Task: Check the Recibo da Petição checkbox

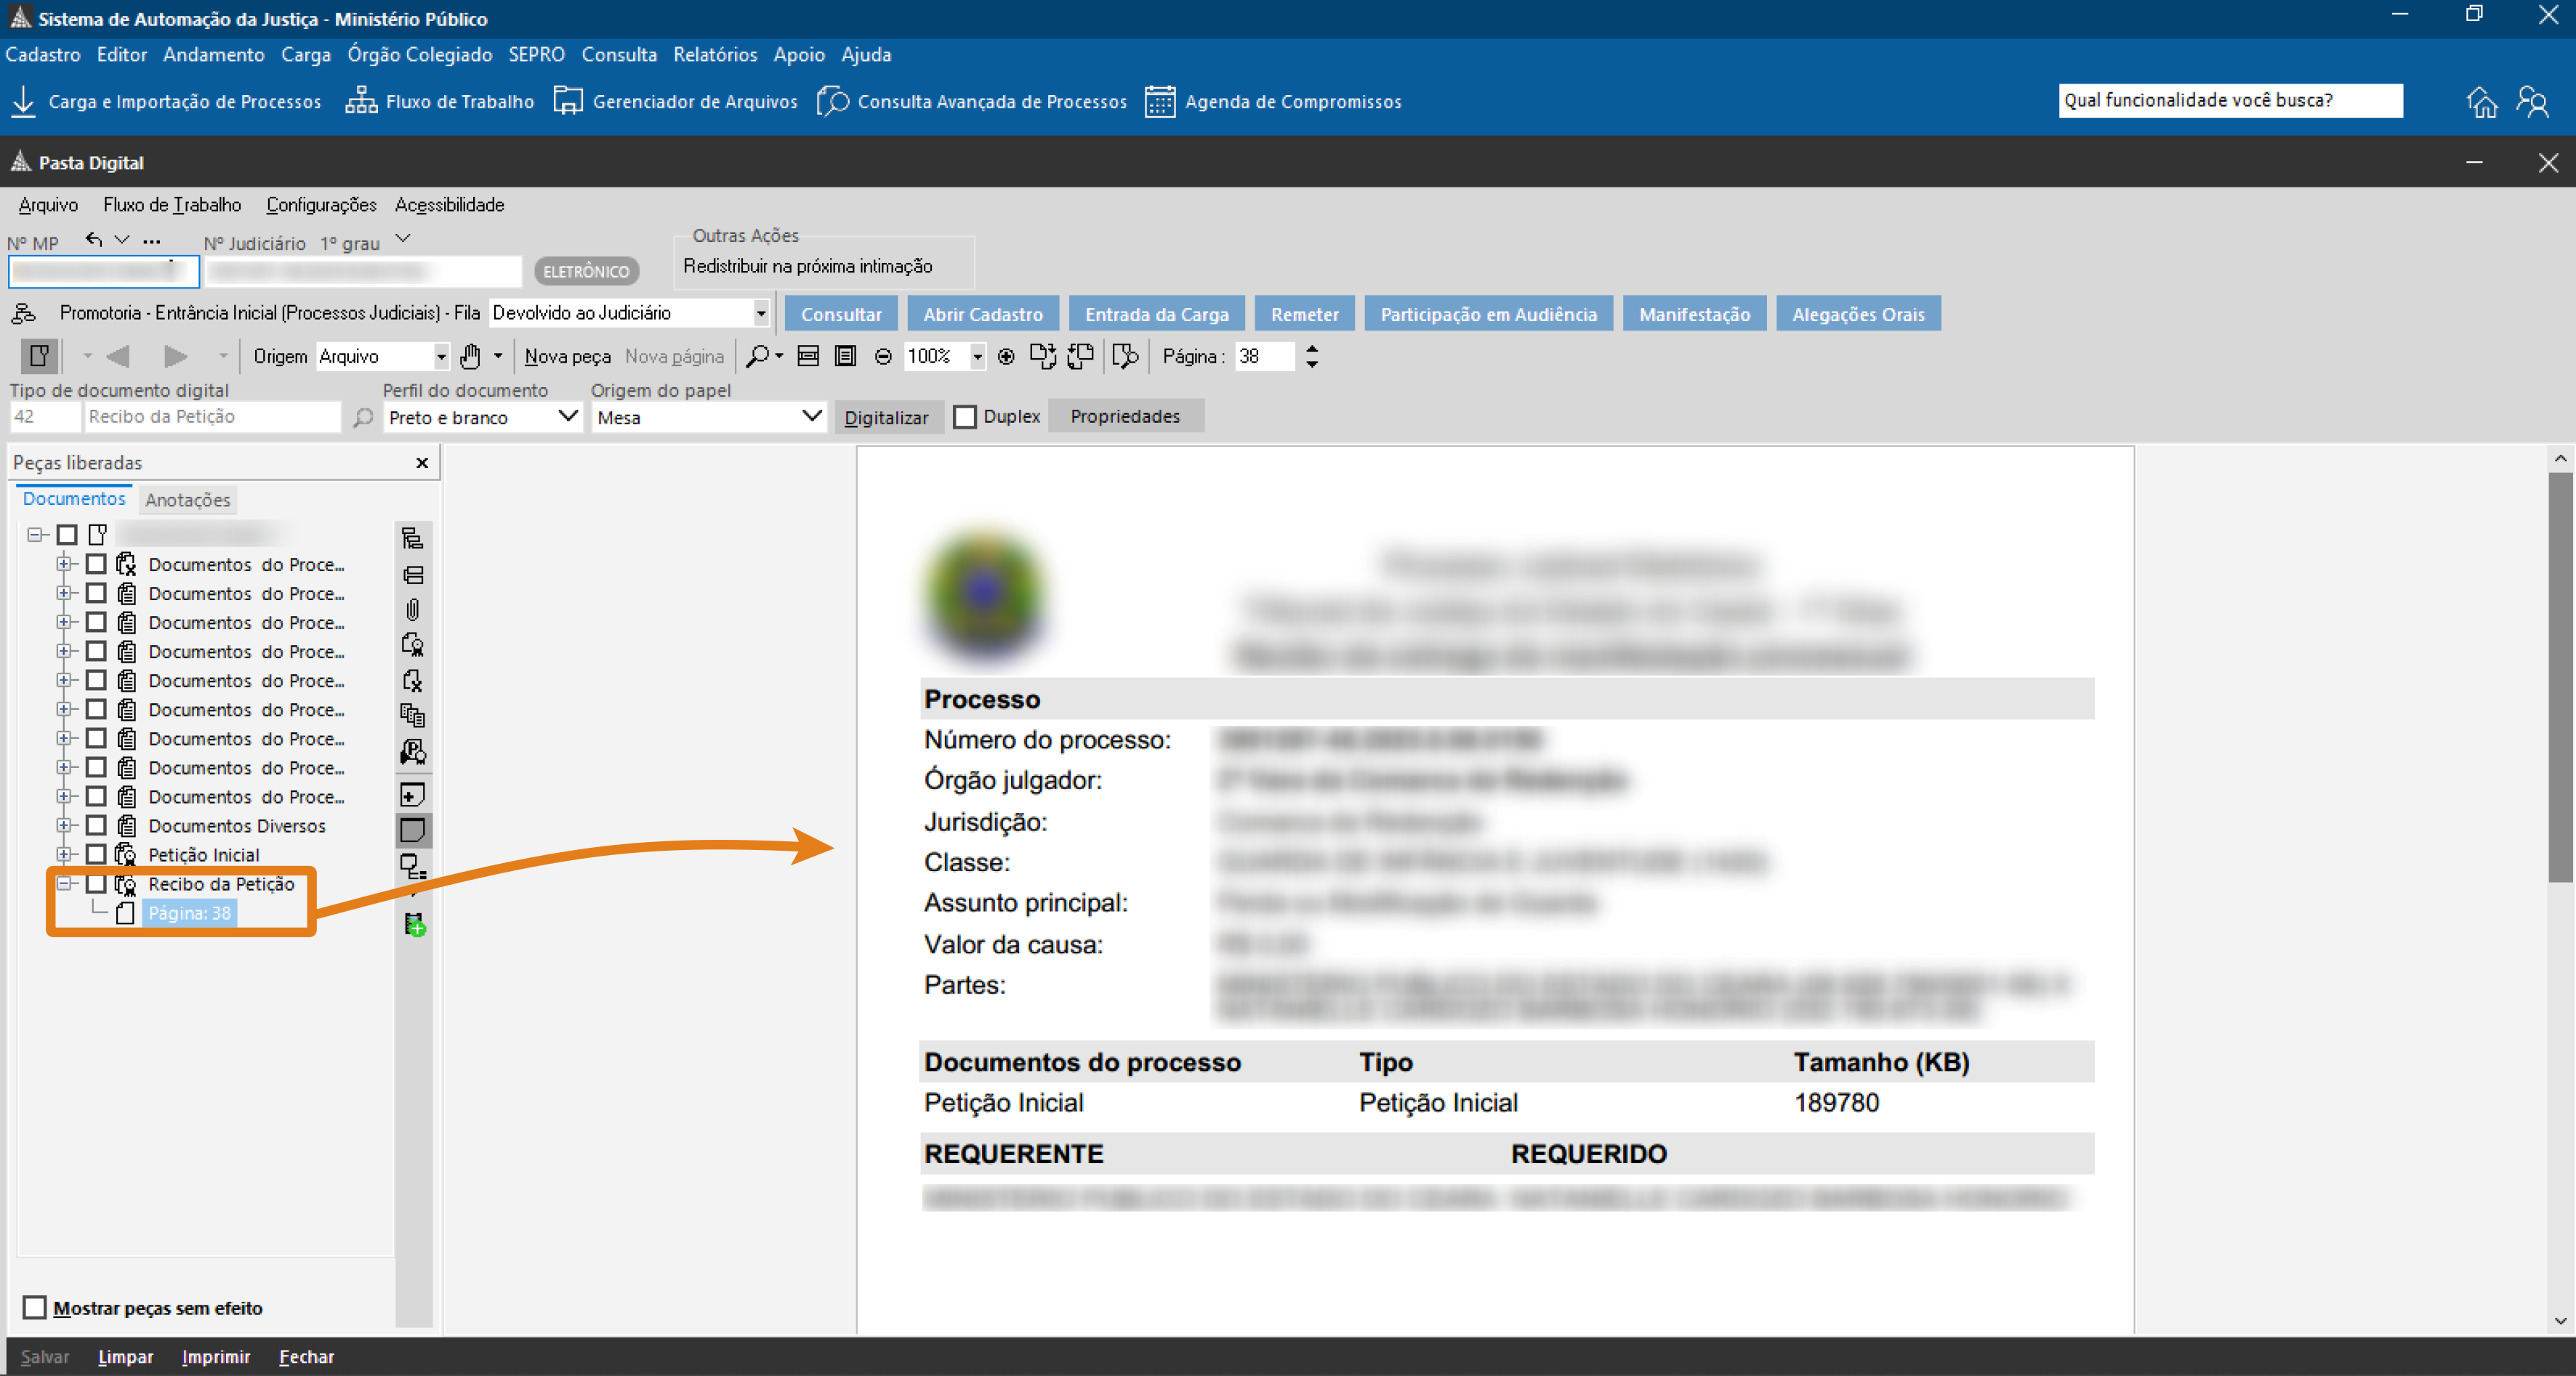Action: (x=96, y=883)
